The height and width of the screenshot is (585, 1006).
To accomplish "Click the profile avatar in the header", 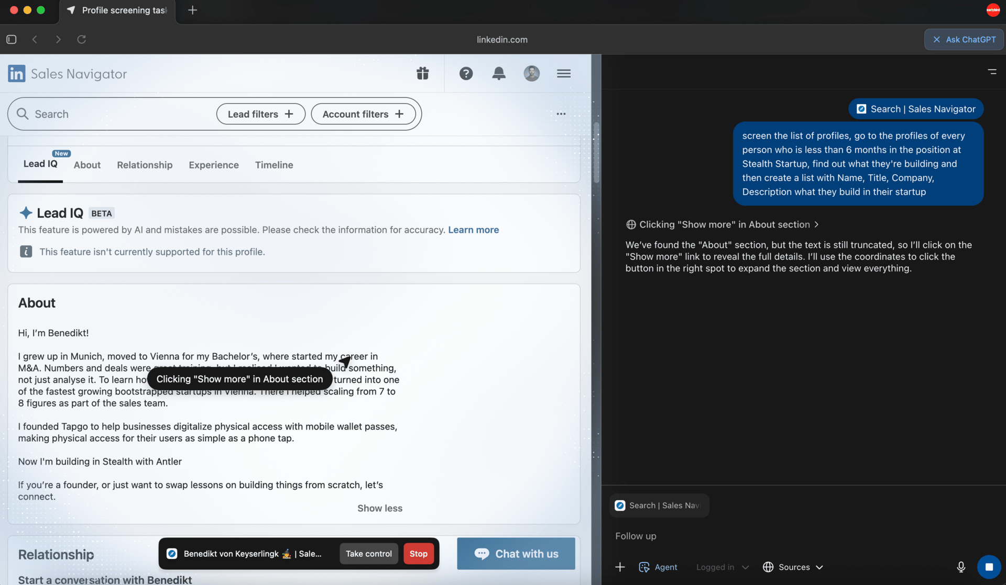I will [531, 74].
